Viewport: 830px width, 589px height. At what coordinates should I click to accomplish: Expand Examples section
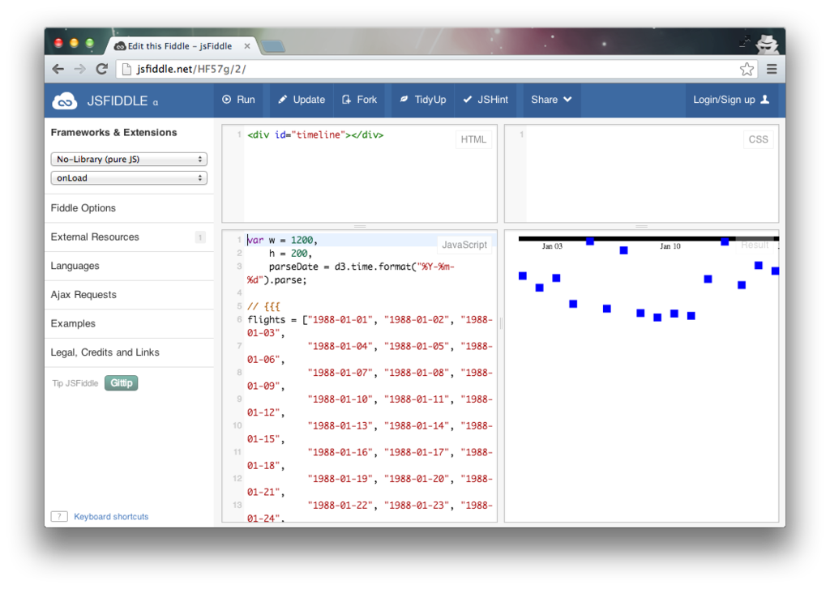[x=130, y=323]
